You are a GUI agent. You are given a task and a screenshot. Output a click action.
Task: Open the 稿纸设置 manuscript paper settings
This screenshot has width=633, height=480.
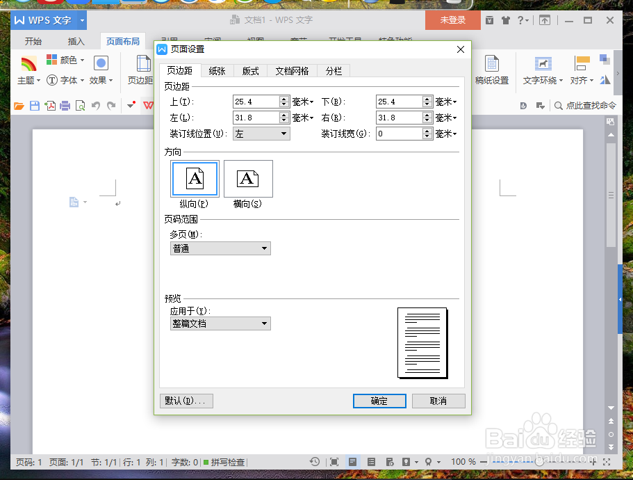[492, 70]
